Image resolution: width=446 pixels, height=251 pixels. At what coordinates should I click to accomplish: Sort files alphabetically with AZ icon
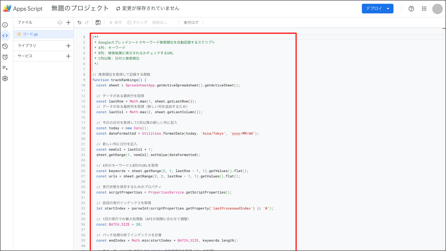(60, 23)
